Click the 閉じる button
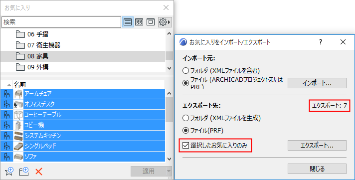 coord(317,169)
